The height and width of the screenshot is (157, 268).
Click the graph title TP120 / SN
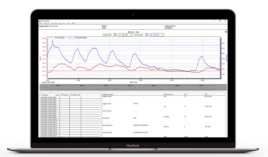point(133,32)
